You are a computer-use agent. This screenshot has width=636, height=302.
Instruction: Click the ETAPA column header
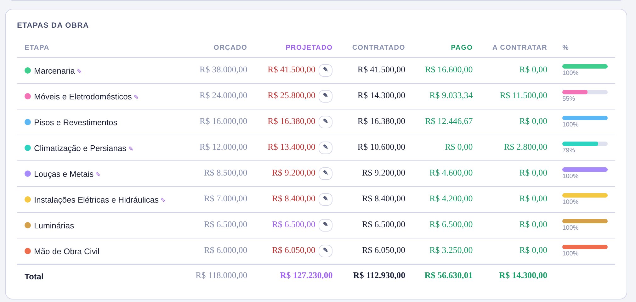37,48
